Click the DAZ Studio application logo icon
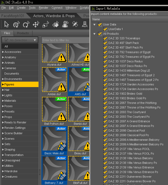Viewport: 168px width, 185px height. coord(2,2)
